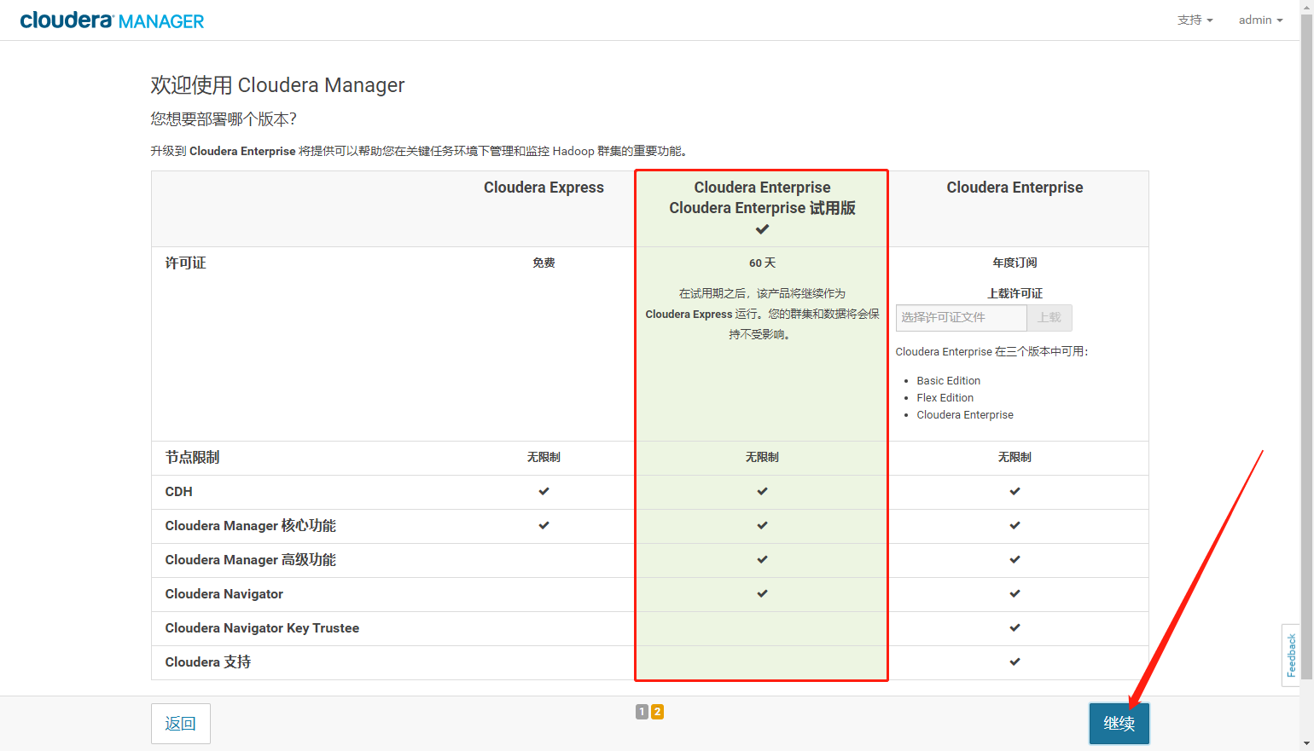The width and height of the screenshot is (1314, 751).
Task: Click 无限制 in the Enterprise column
Action: [1015, 457]
